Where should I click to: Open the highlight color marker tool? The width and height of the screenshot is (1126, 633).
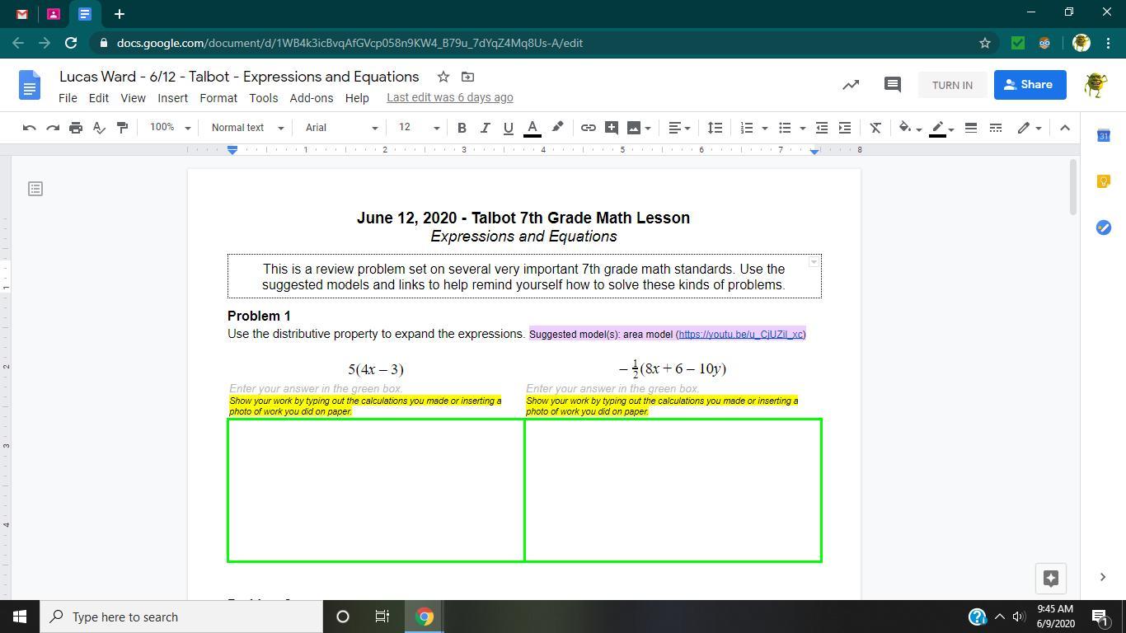(x=557, y=128)
